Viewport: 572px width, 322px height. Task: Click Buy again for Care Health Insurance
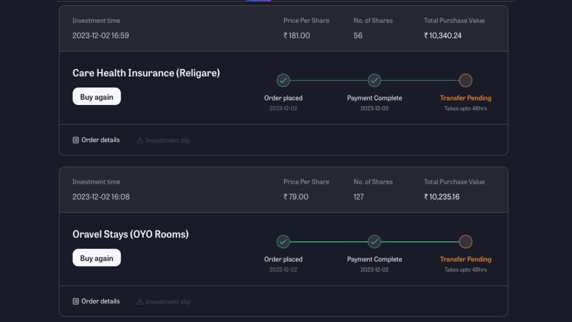(97, 97)
